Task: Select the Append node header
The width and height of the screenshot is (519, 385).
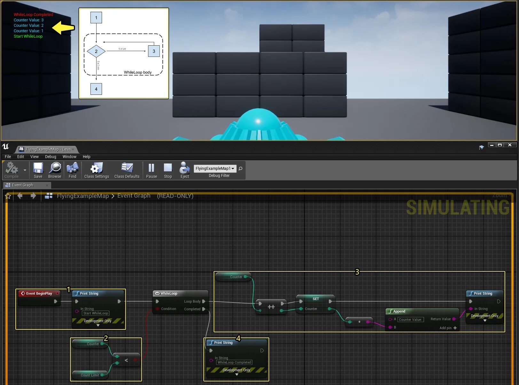Action: coord(422,311)
